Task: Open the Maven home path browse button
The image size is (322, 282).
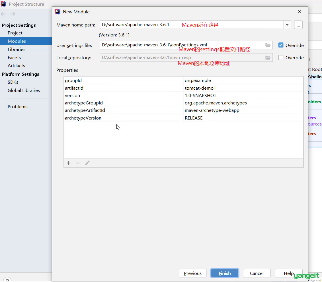Action: 298,25
